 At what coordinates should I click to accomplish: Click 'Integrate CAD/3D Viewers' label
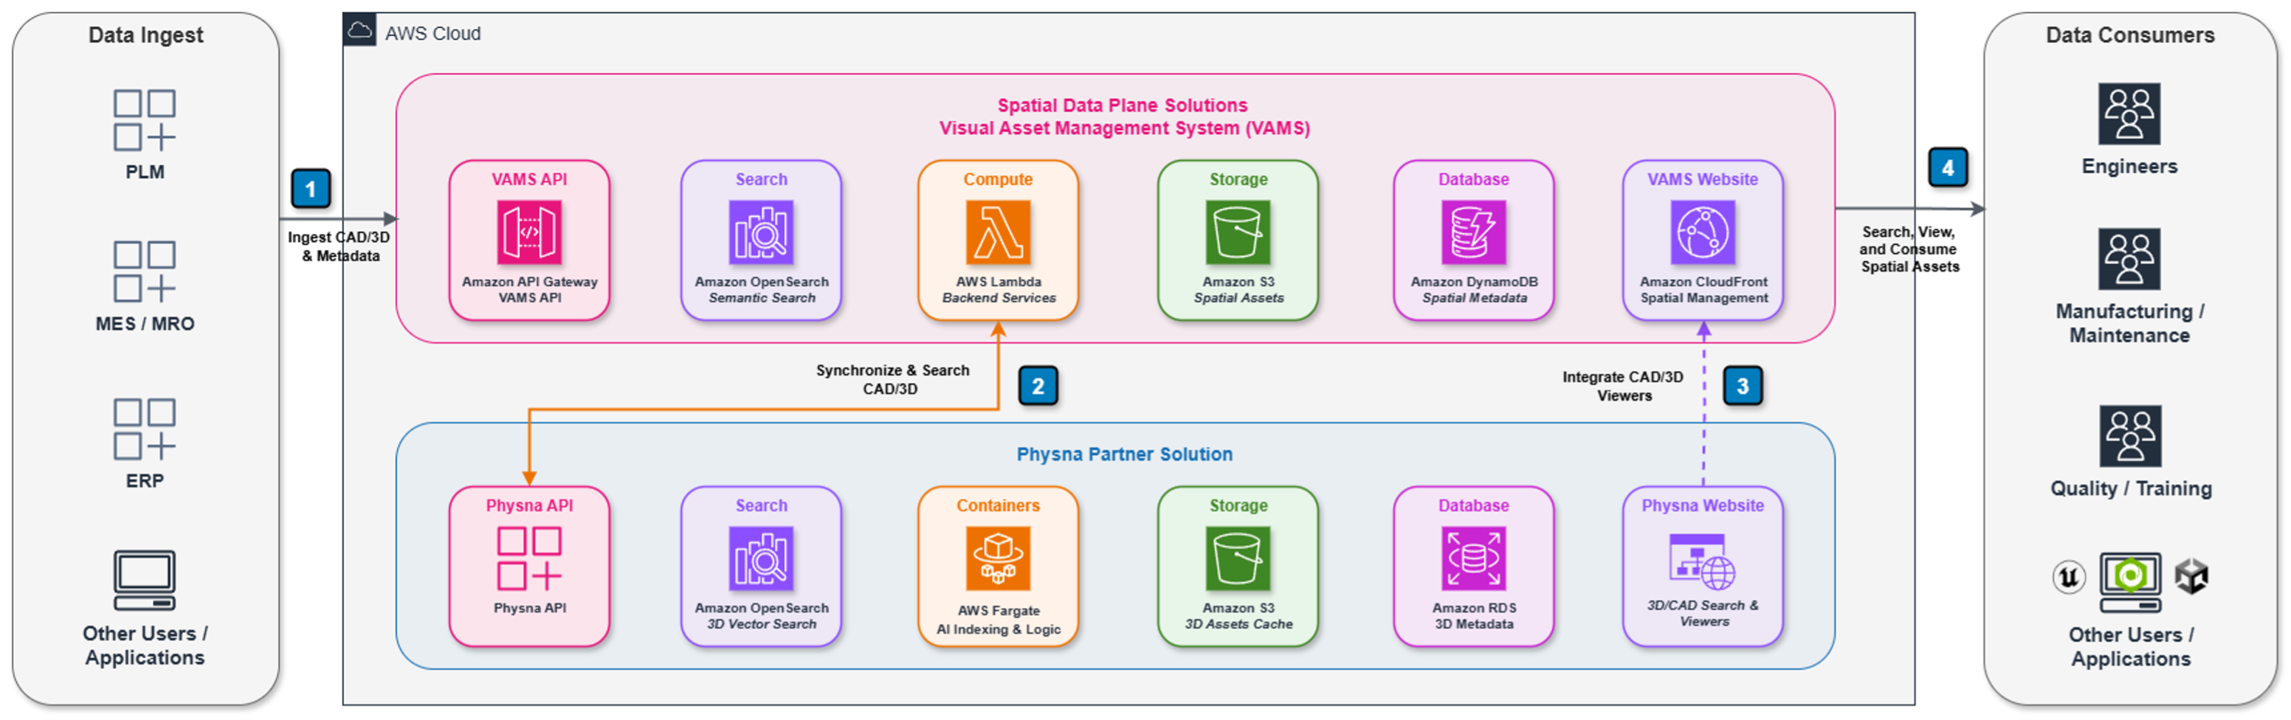(x=1623, y=387)
